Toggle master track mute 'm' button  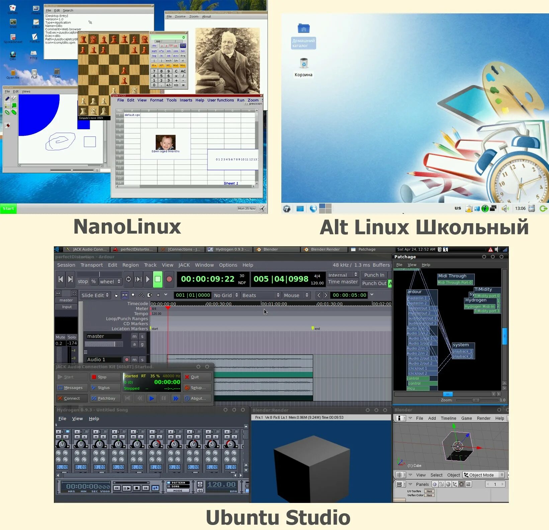pyautogui.click(x=134, y=337)
